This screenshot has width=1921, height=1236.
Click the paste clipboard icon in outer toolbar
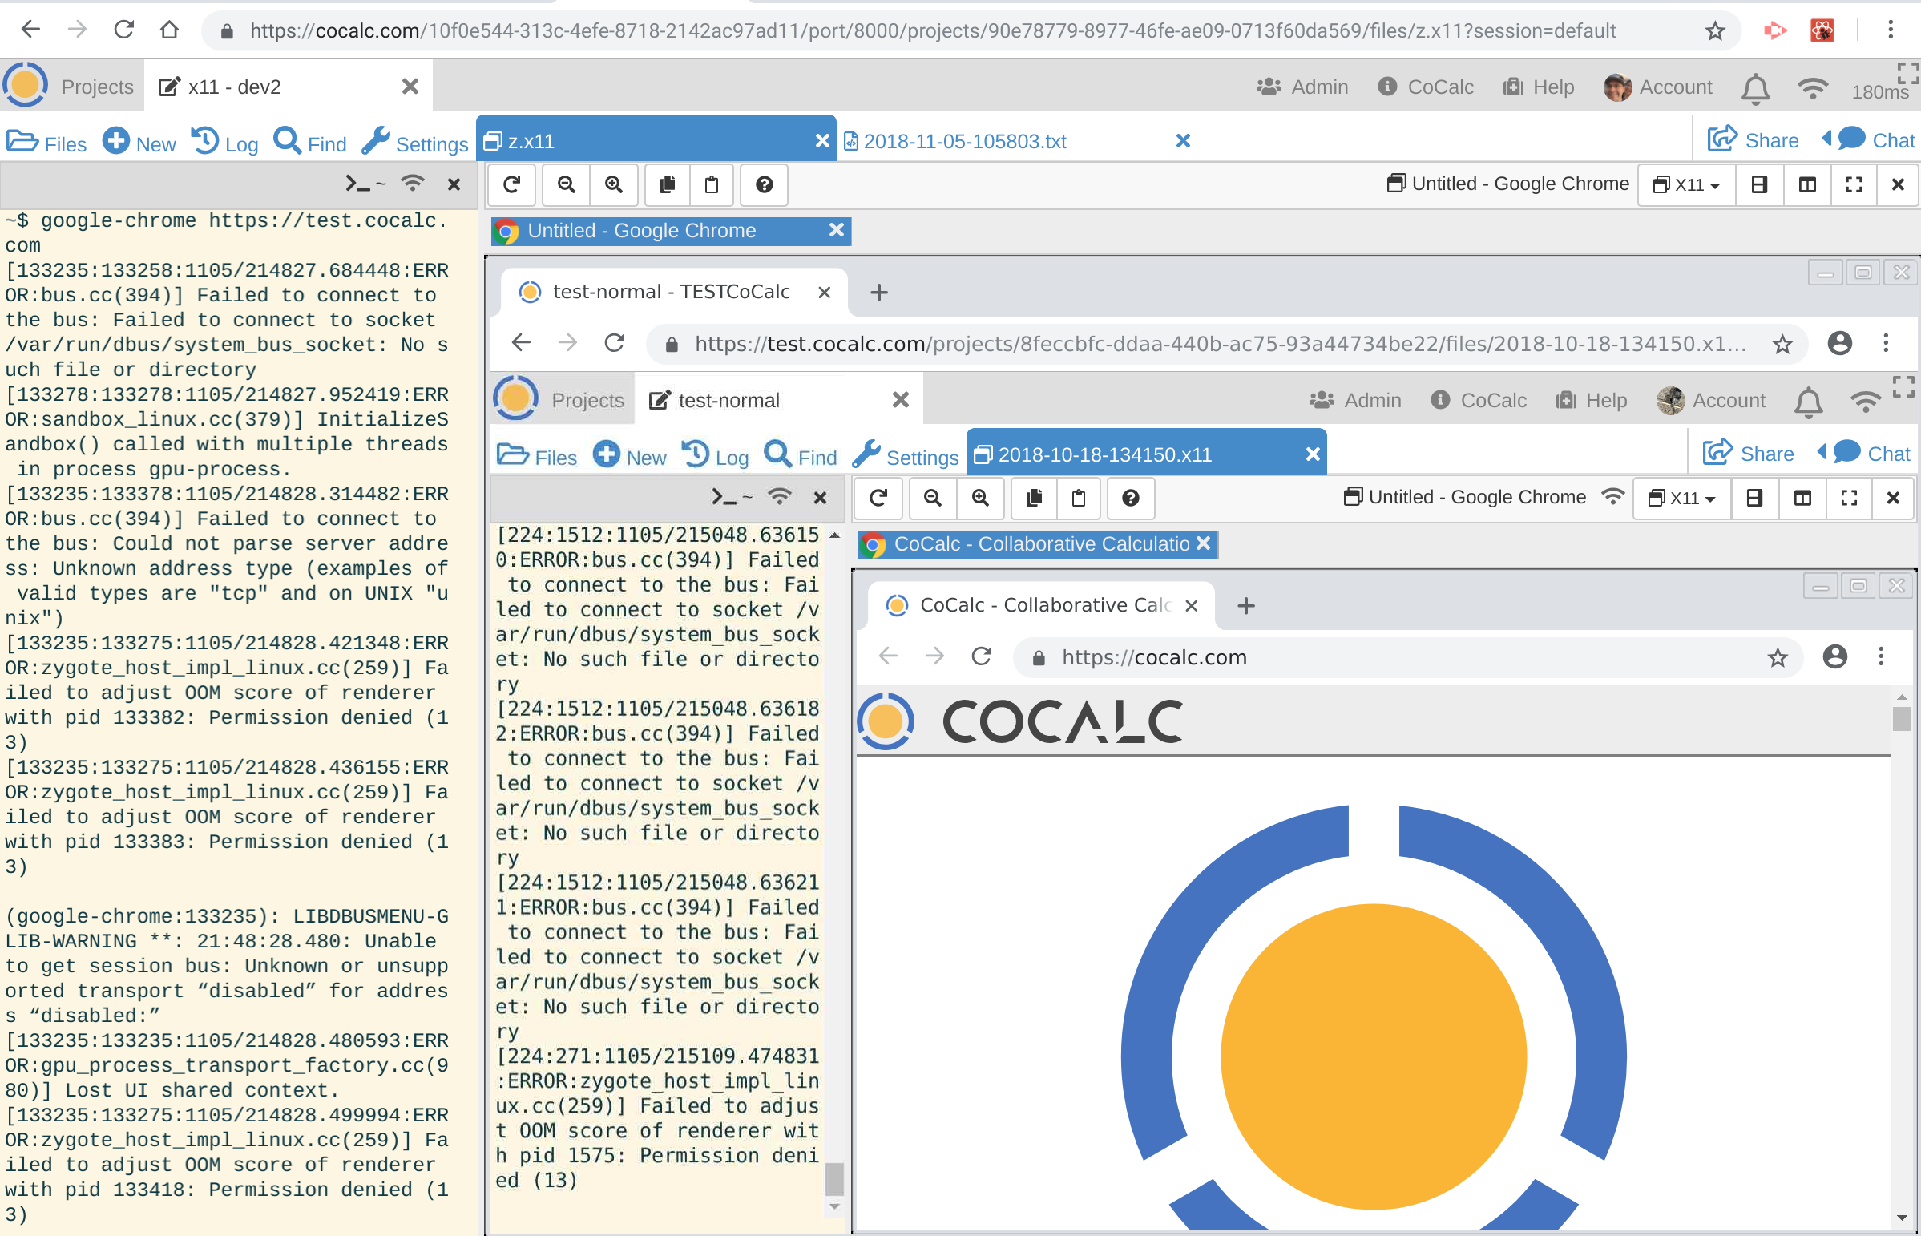point(711,184)
